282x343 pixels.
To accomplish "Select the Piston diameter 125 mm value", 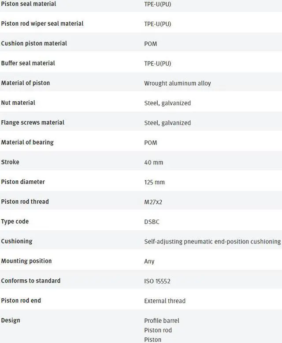I will pyautogui.click(x=155, y=182).
